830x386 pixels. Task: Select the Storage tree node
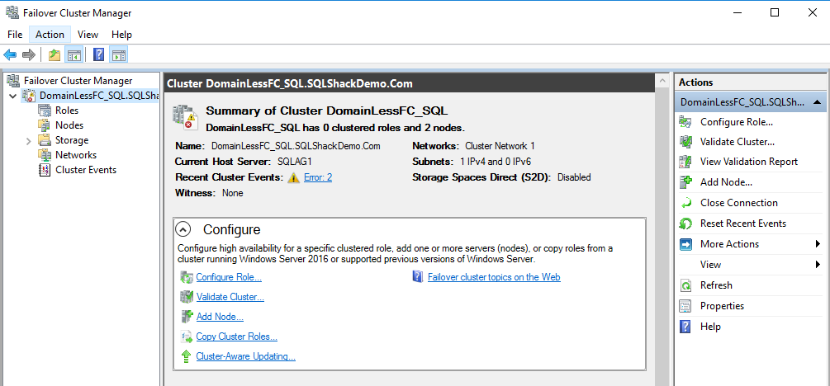(72, 140)
